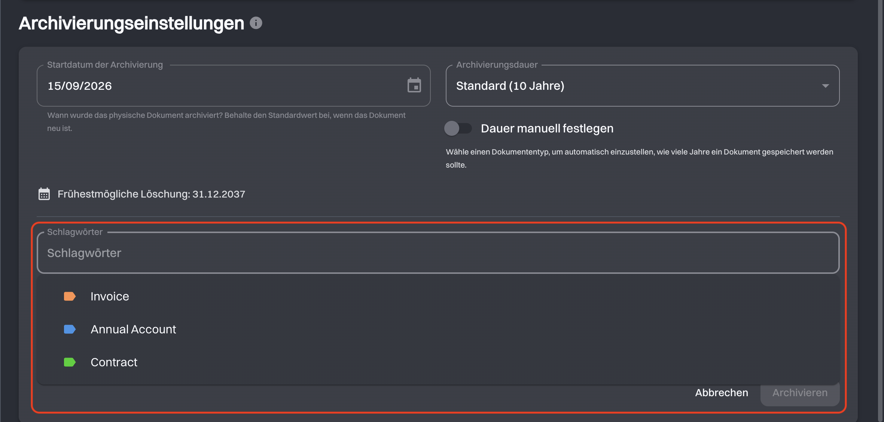Open the calendar picker in start date field
Screen dimensions: 884x422
(414, 86)
